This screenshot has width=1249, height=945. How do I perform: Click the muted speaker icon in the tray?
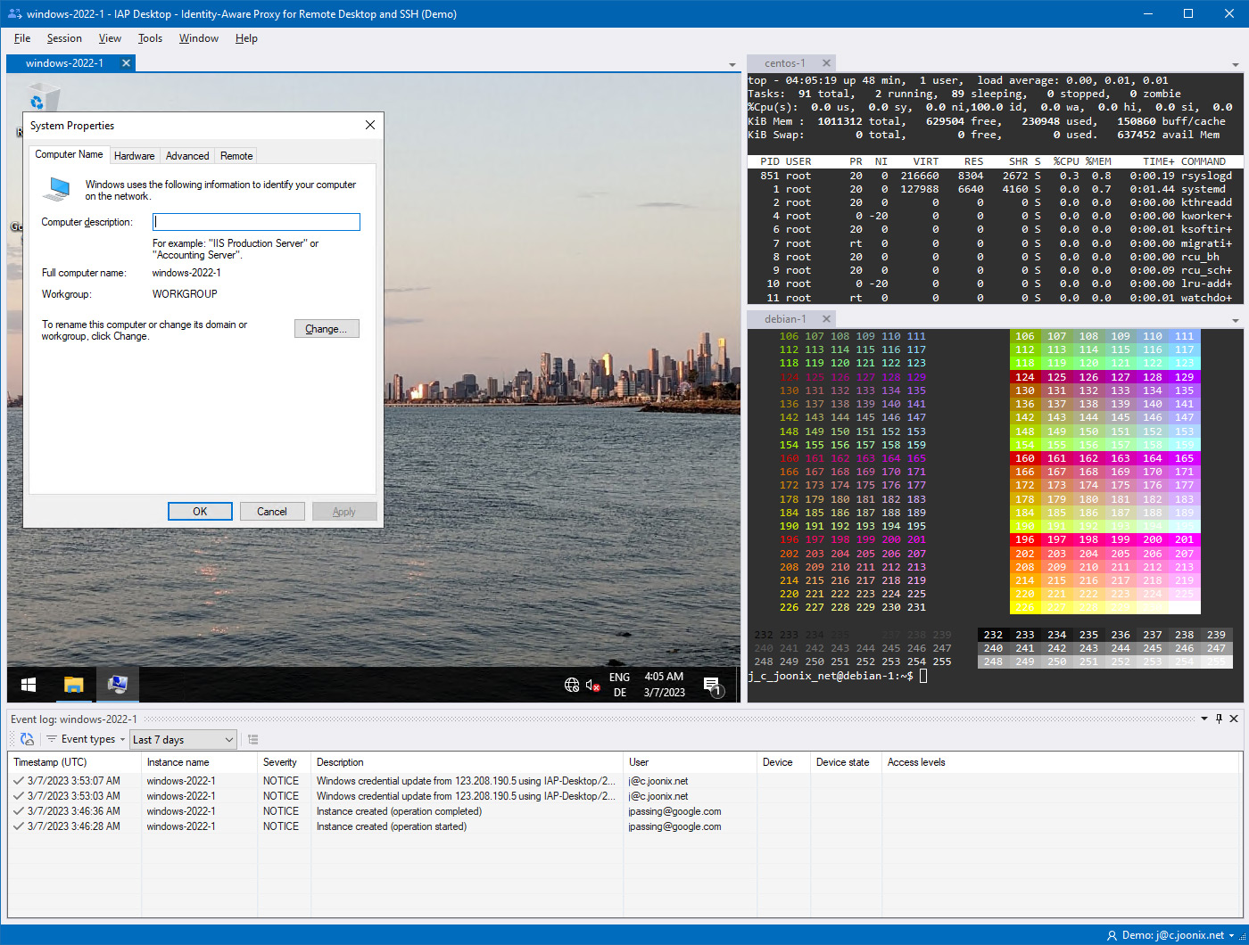(x=593, y=685)
